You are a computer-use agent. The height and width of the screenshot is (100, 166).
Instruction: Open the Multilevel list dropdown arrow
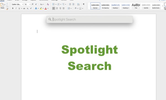tap(66, 4)
